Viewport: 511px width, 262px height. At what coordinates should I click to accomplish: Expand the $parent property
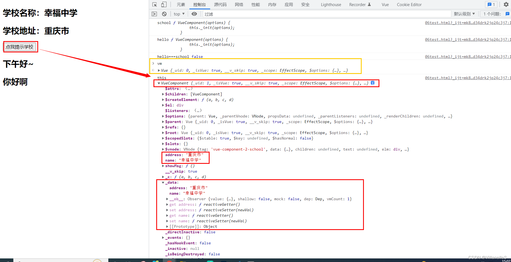tap(163, 122)
